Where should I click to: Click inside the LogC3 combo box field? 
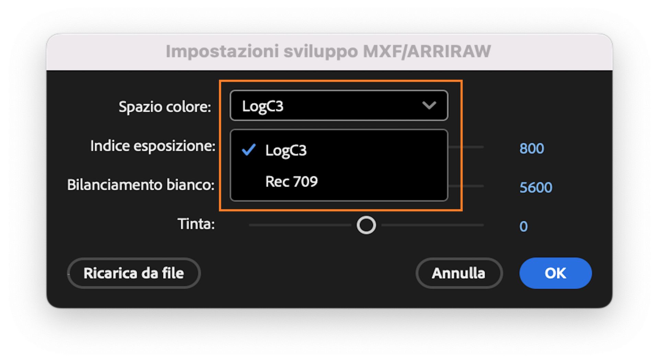point(309,105)
